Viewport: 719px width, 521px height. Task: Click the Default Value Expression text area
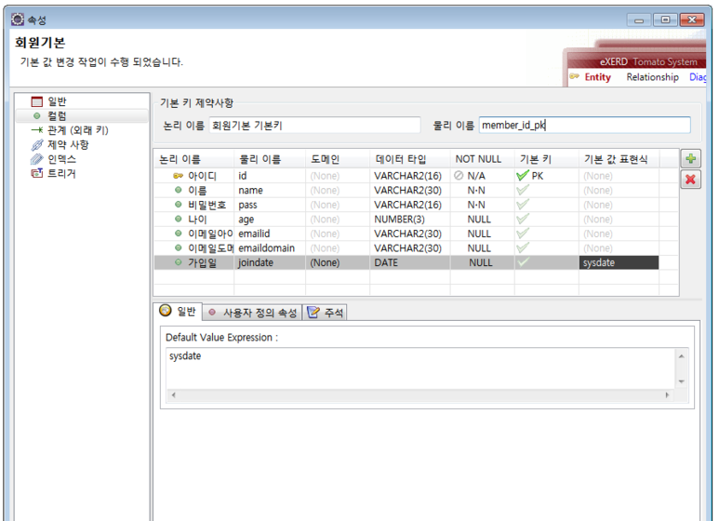coord(421,368)
